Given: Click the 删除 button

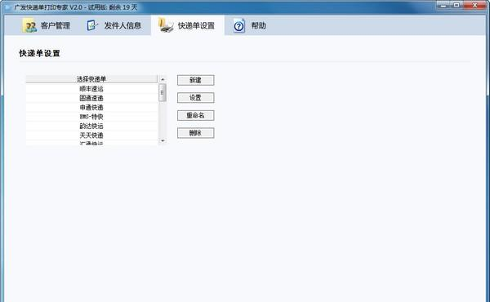Looking at the screenshot, I should pos(196,133).
